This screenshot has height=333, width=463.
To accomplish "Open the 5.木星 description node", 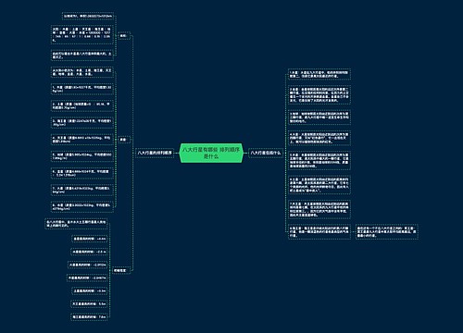I will [319, 160].
